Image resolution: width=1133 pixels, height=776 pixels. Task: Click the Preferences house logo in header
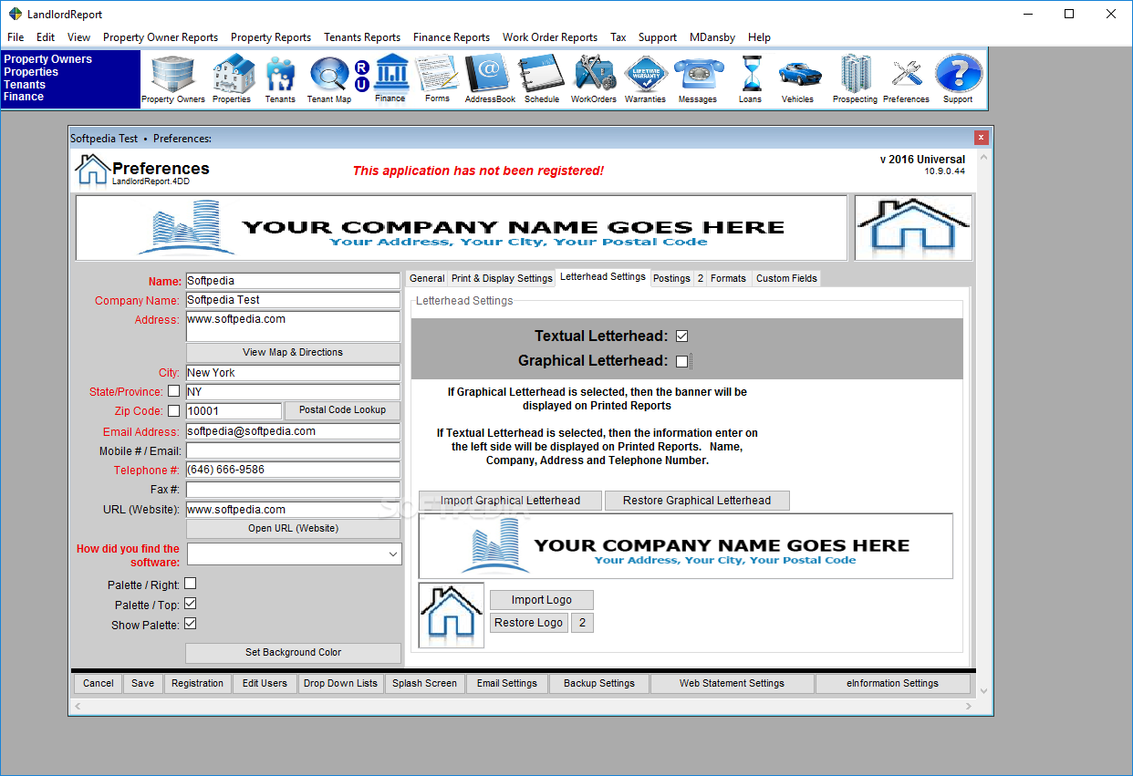(91, 171)
